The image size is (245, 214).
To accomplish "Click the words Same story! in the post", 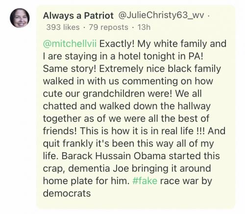I will 70,69.
